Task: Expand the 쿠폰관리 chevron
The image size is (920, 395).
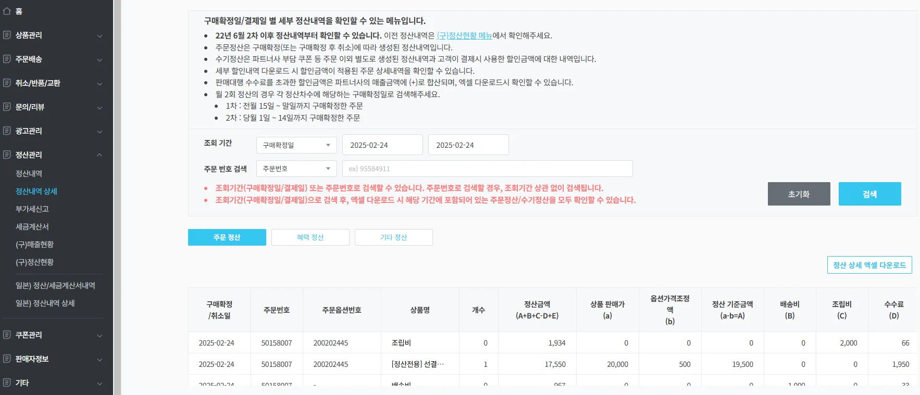Action: pyautogui.click(x=100, y=336)
